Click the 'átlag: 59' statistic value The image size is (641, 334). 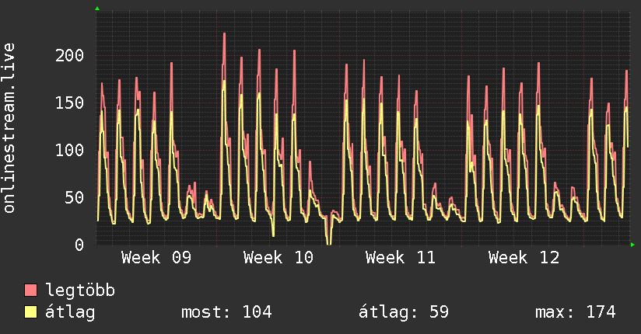[404, 312]
